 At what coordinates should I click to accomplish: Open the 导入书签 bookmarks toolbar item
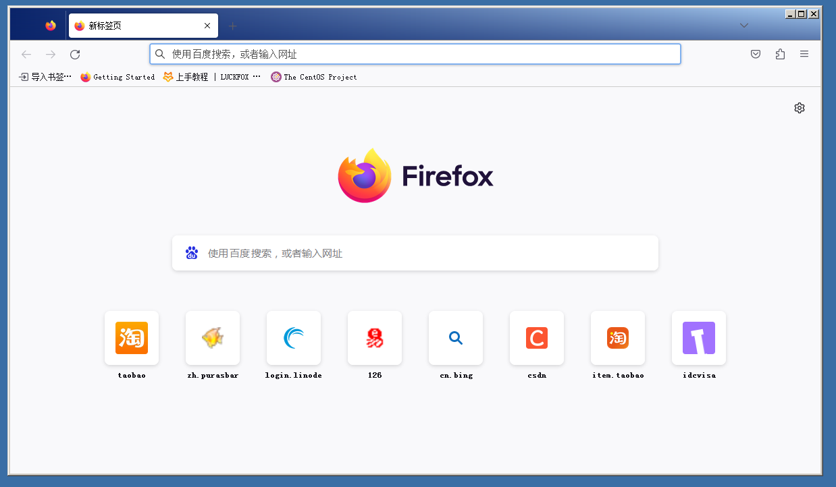tap(45, 77)
